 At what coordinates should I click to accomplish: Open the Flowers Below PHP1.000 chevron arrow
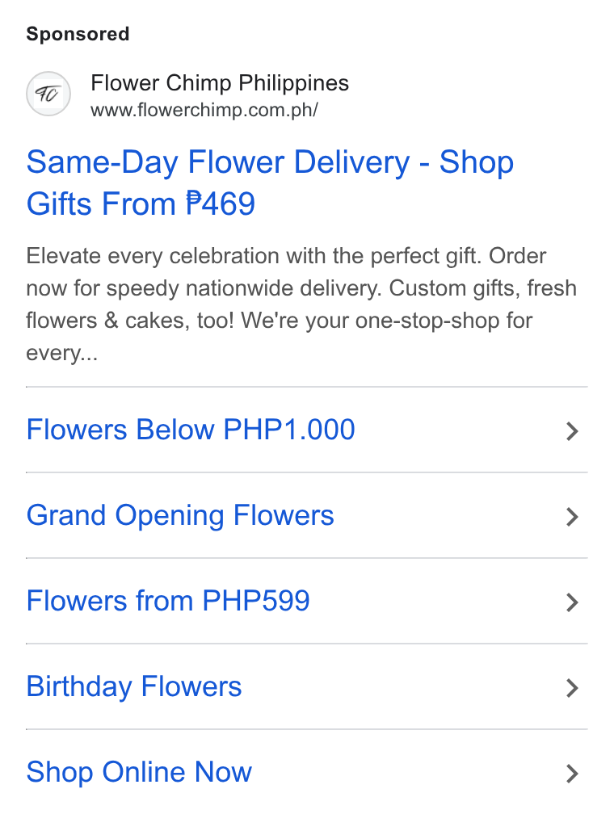(572, 431)
